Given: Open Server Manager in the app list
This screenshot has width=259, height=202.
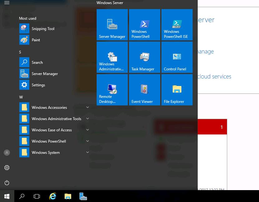Looking at the screenshot, I should [55, 73].
